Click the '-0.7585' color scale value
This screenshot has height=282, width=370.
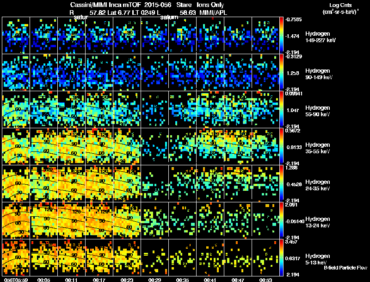[x=294, y=19]
